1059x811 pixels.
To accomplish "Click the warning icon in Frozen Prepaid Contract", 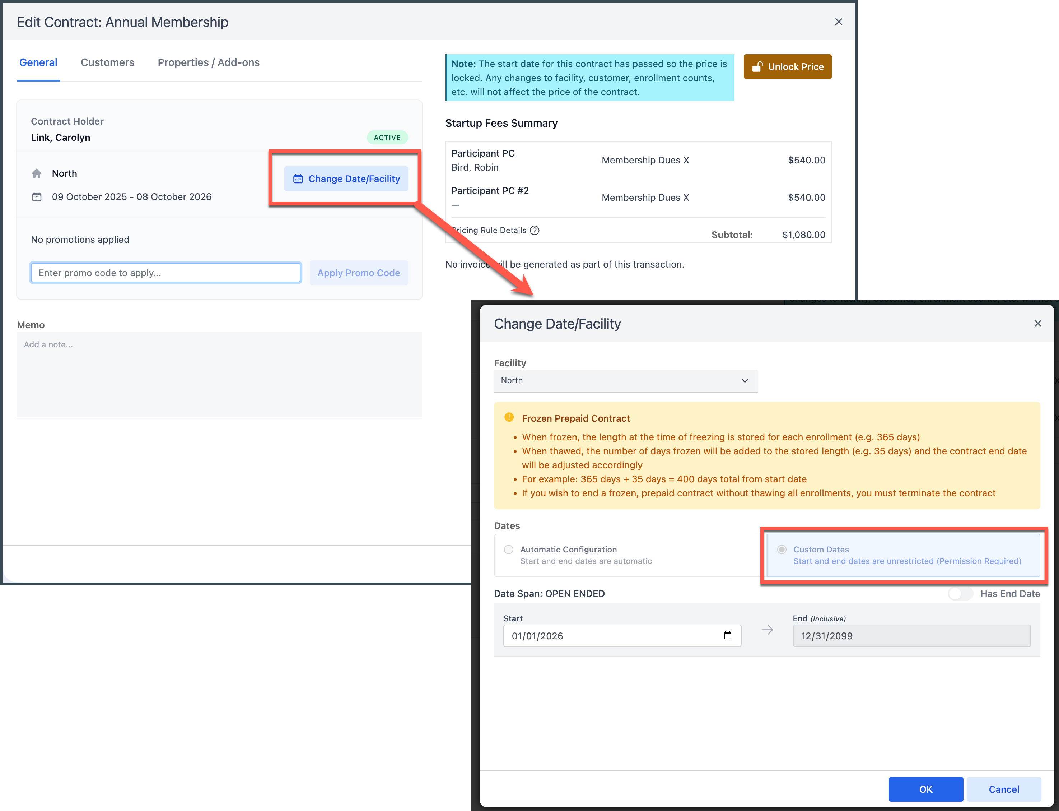I will click(x=509, y=418).
